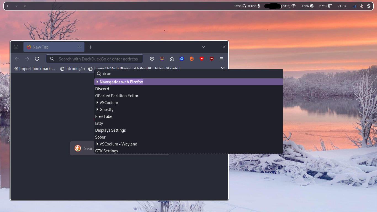Open a new tab with plus button
The image size is (377, 212).
[90, 47]
